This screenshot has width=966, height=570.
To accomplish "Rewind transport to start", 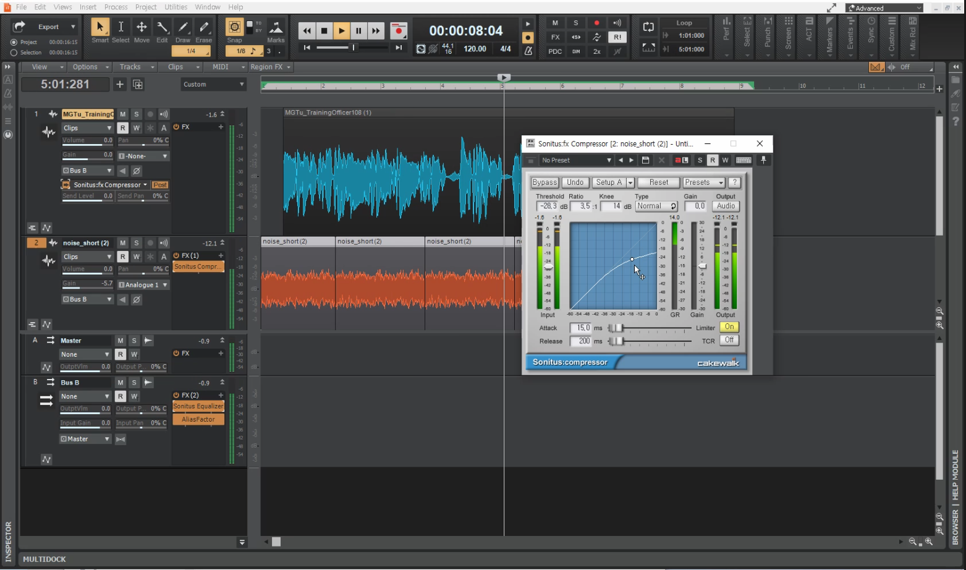I will [307, 31].
